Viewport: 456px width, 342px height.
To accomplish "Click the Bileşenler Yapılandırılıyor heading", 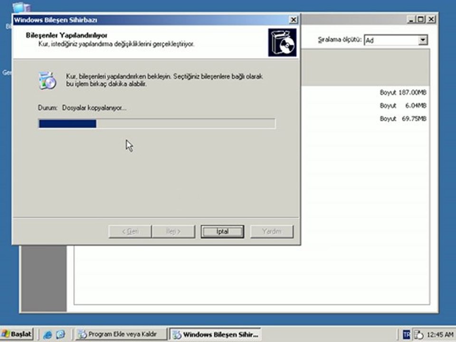I will tap(66, 35).
